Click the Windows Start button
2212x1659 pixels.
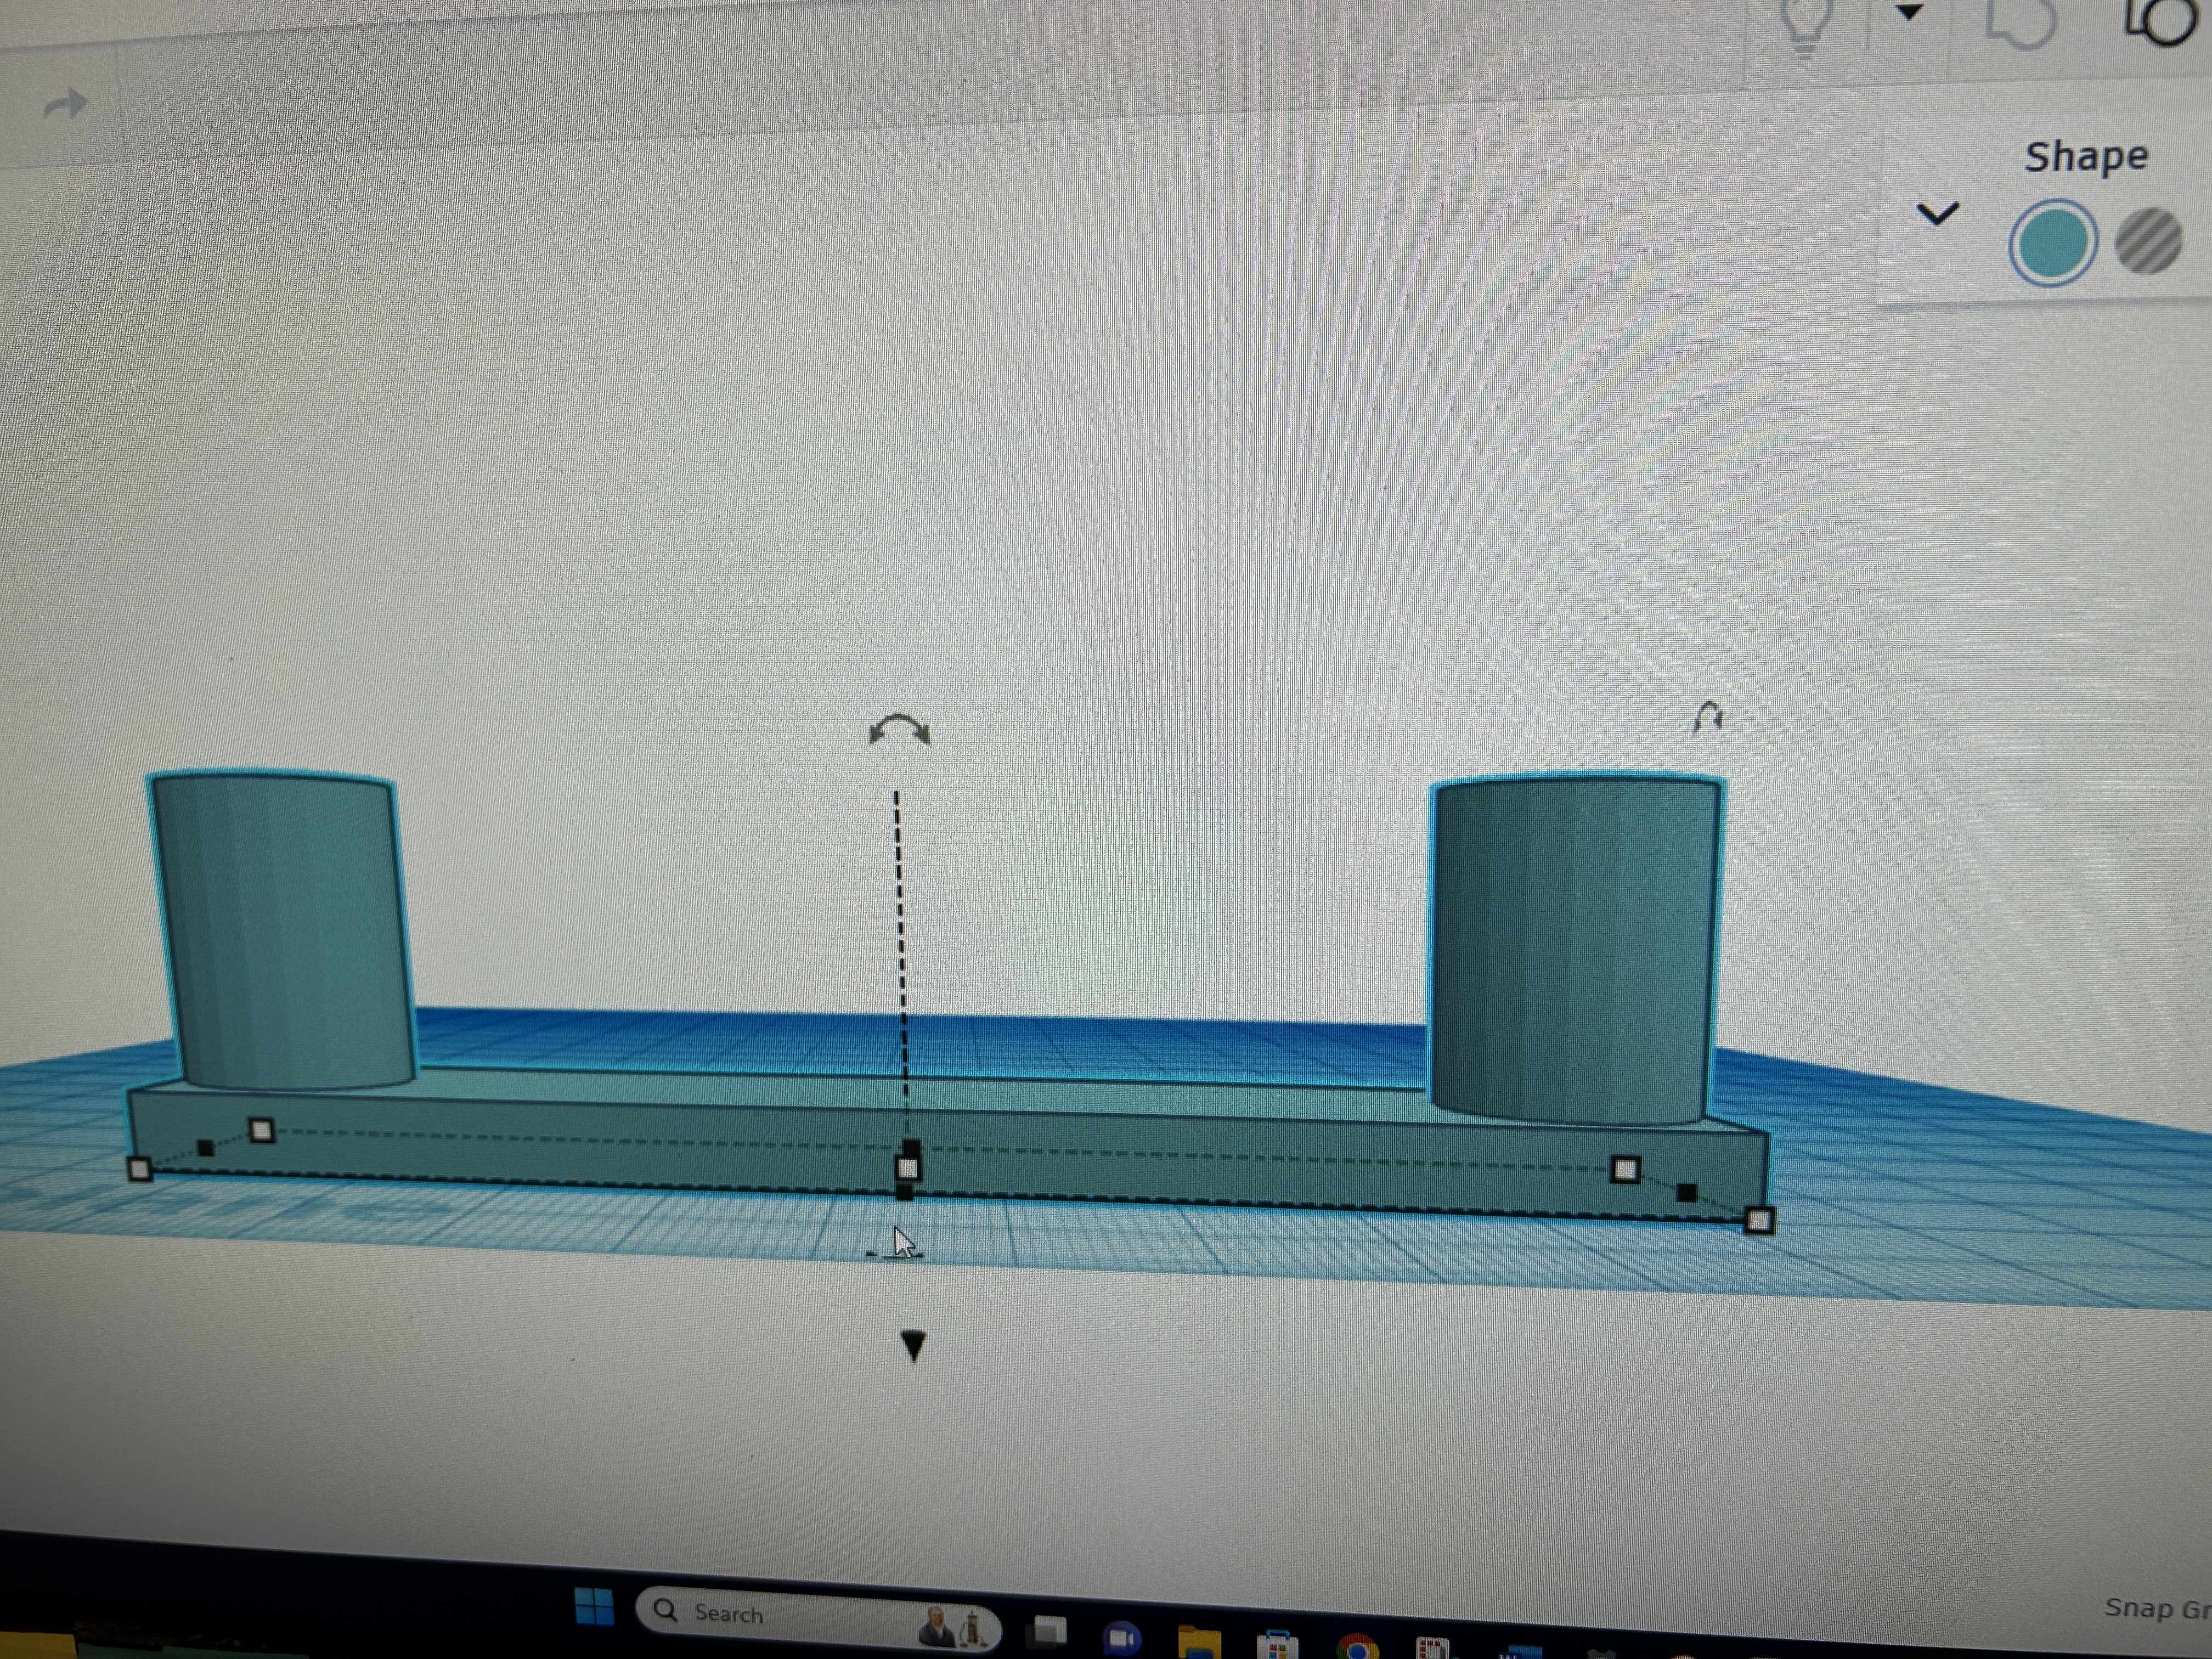(594, 1606)
